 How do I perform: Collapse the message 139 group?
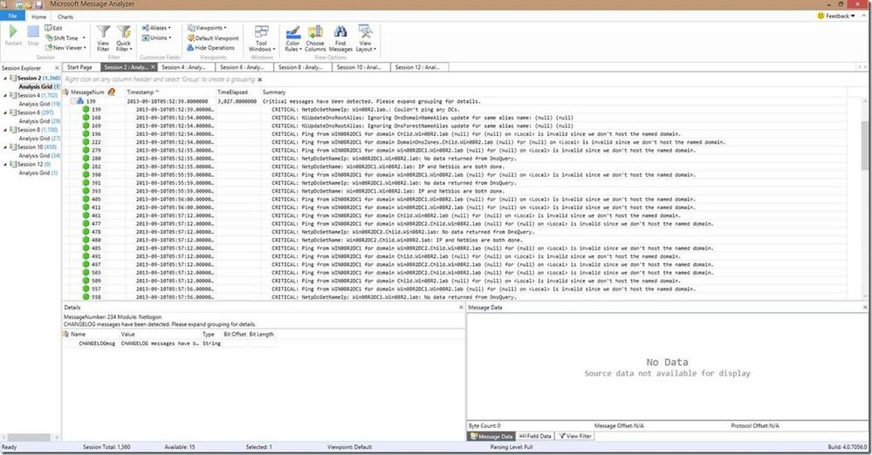click(73, 102)
